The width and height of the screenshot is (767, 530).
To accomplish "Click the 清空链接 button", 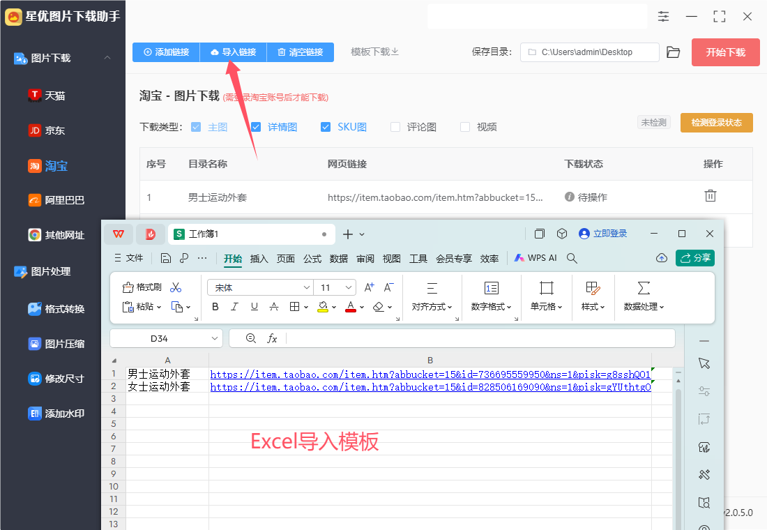I will 301,52.
